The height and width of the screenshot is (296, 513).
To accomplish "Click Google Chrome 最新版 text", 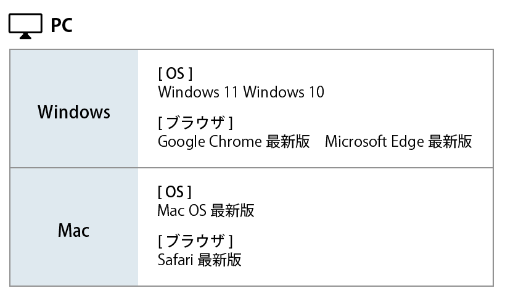I will (234, 142).
